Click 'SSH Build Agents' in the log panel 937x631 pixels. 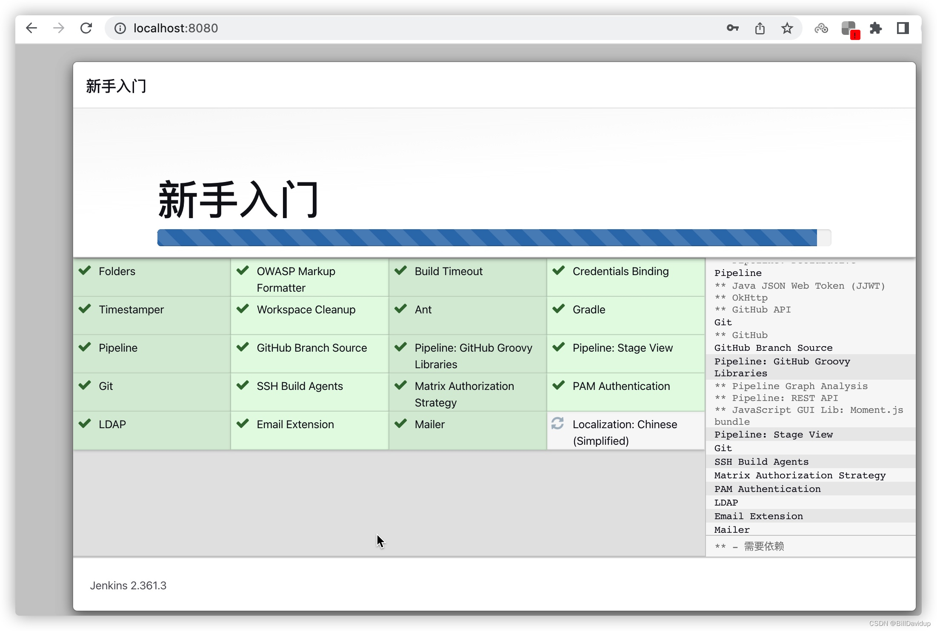761,462
